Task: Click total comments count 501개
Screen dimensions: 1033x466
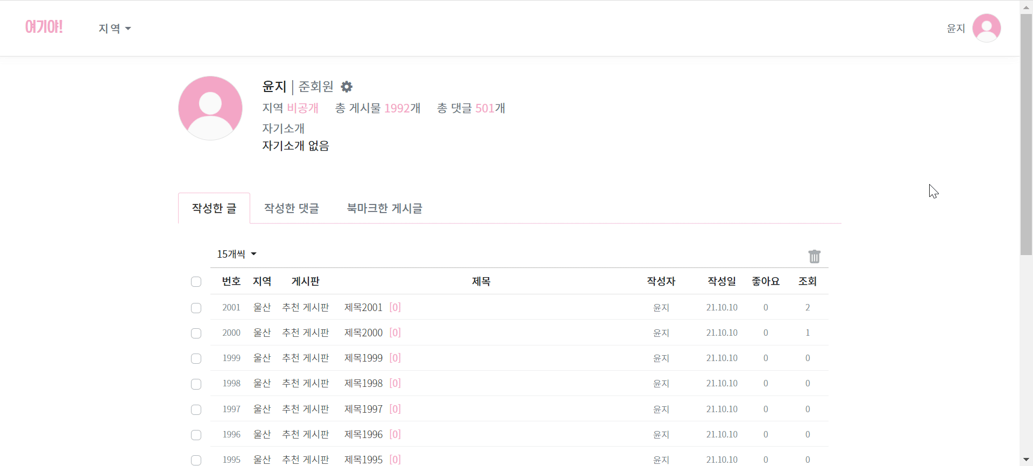Action: pos(490,108)
